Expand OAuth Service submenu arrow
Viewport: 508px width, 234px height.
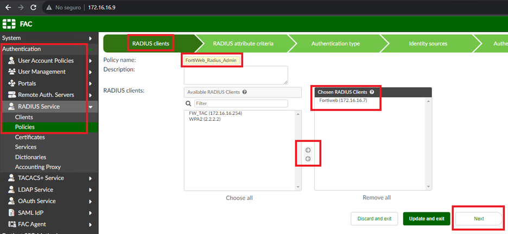coord(91,201)
